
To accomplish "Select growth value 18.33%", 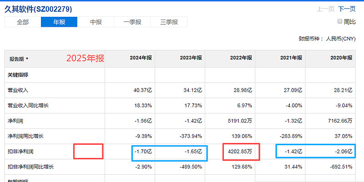I will click(x=143, y=105).
